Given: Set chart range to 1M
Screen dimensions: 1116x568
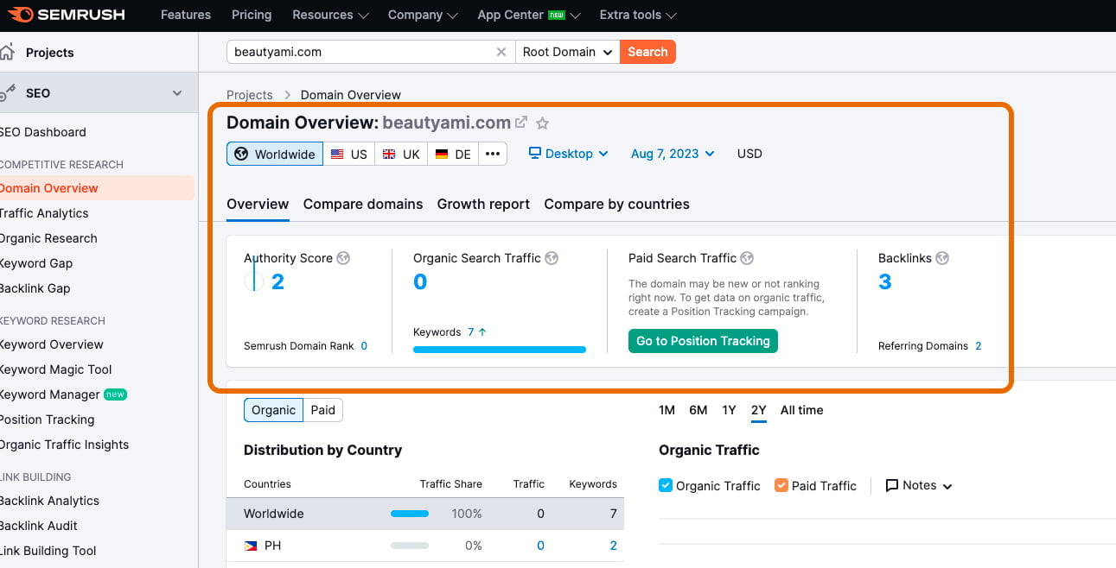Looking at the screenshot, I should [666, 410].
